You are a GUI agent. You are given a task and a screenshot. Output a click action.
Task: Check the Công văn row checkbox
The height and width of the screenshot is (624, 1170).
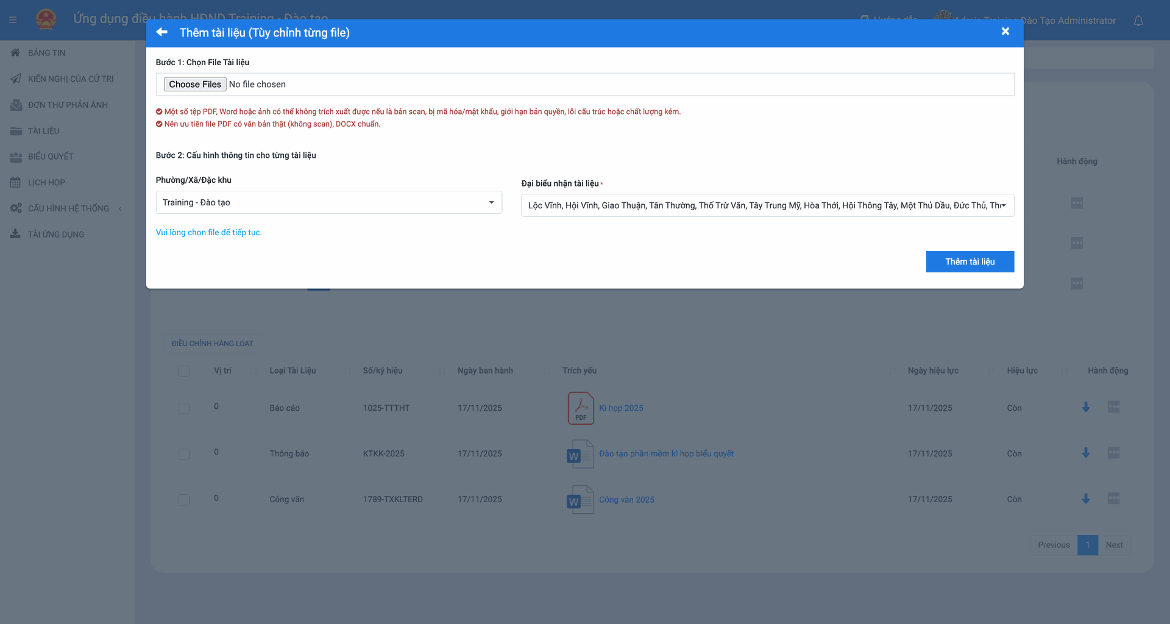183,500
